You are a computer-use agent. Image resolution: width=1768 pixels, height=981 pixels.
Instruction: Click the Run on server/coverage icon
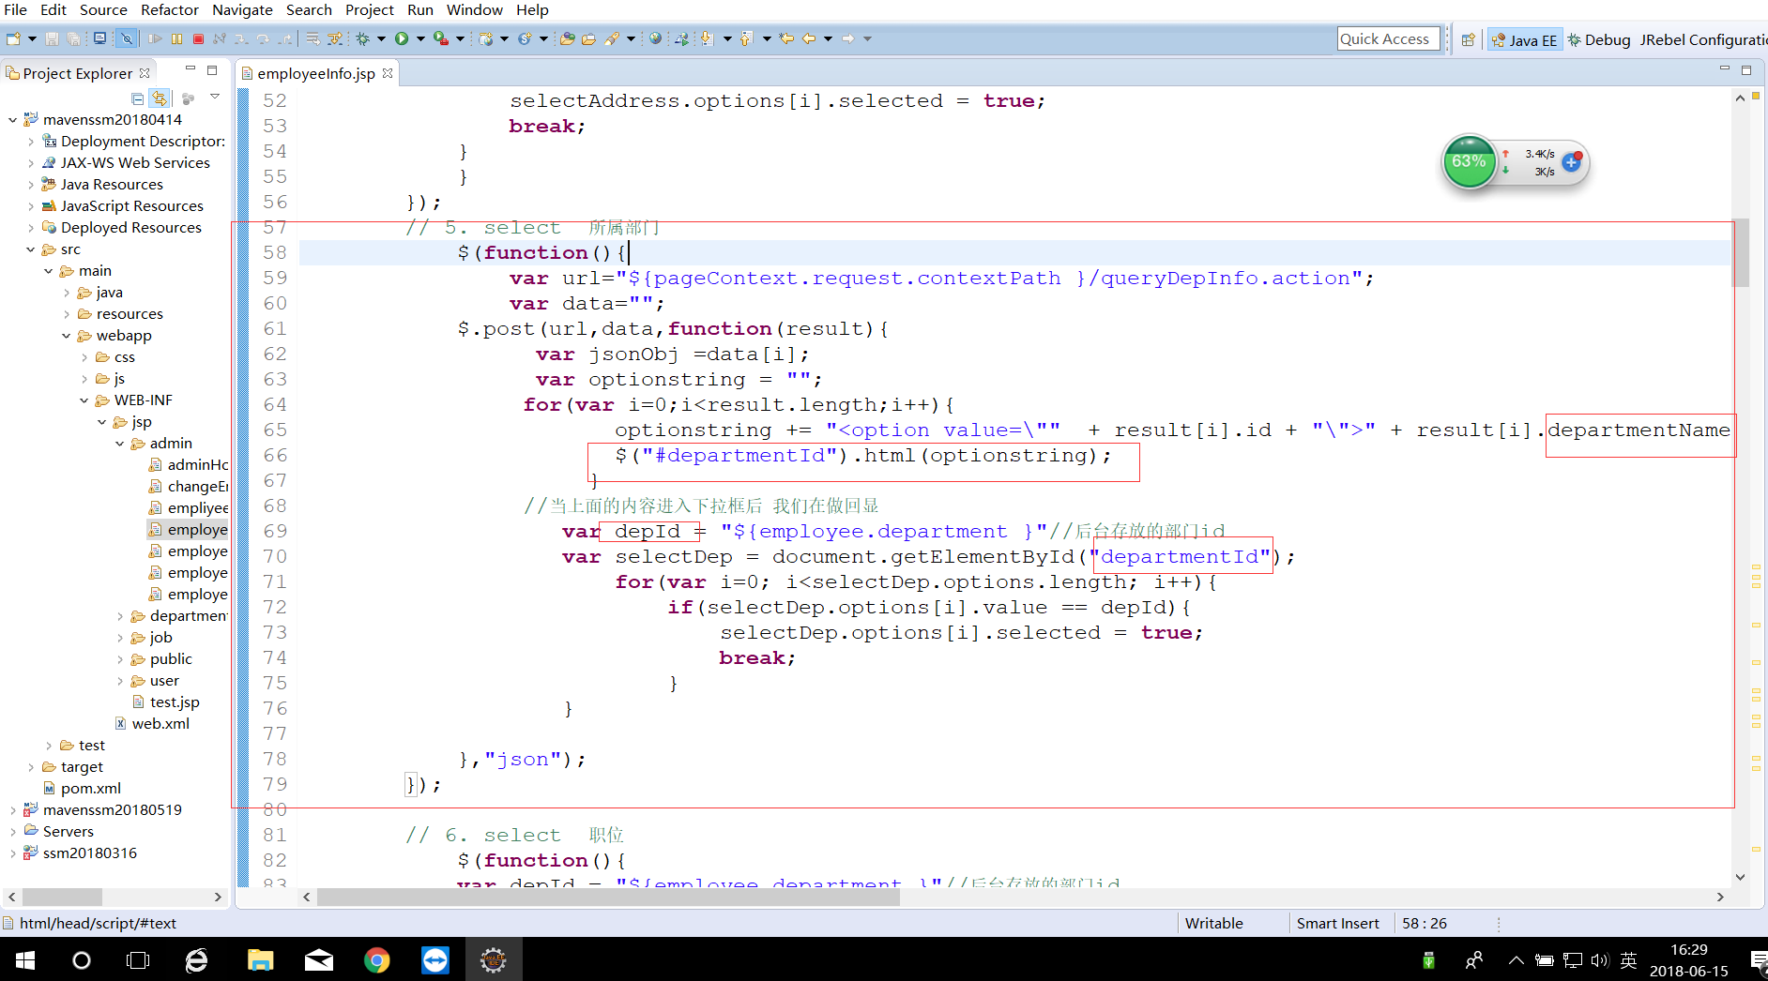[x=440, y=38]
